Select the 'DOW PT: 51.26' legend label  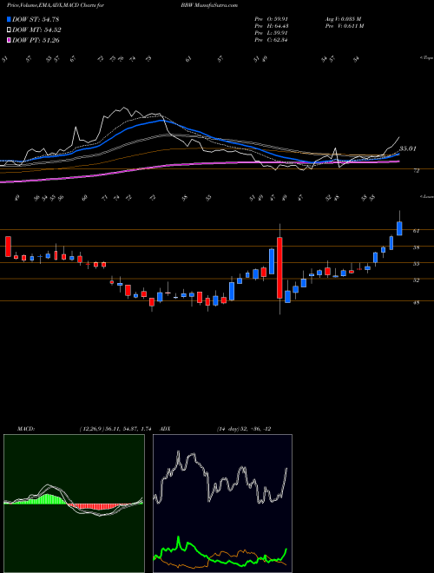coord(36,40)
